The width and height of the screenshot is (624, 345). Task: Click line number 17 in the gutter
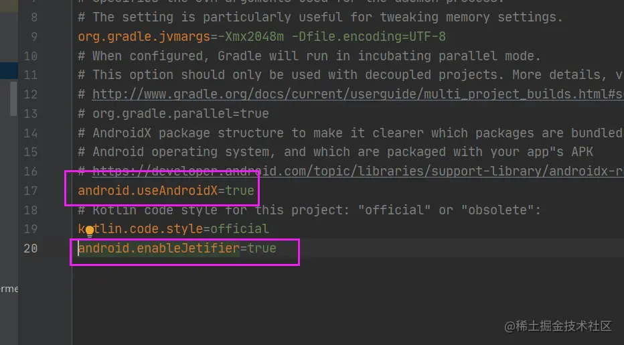pyautogui.click(x=30, y=191)
